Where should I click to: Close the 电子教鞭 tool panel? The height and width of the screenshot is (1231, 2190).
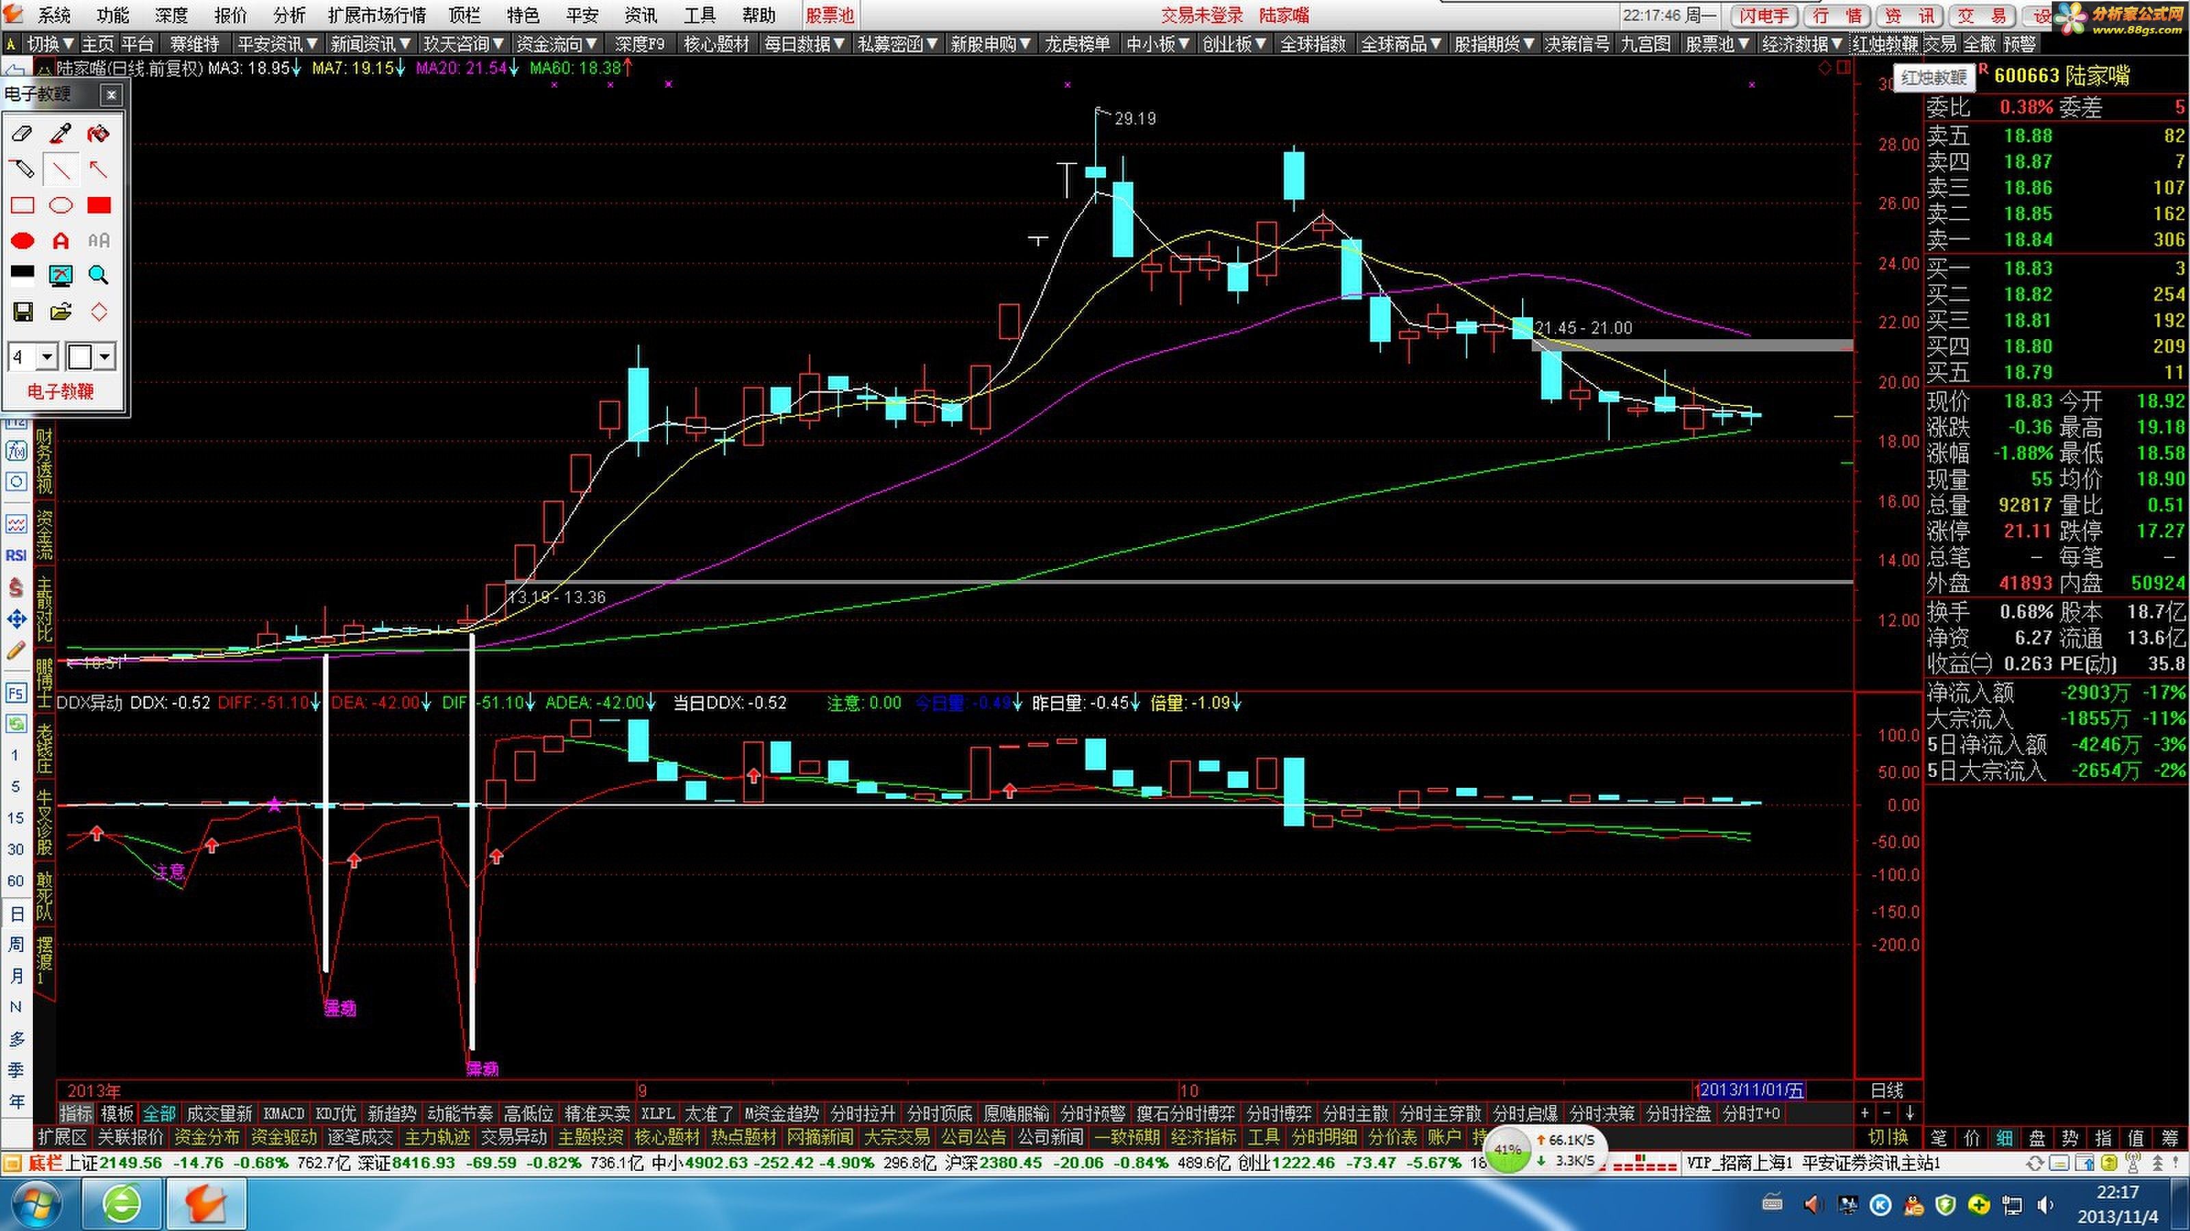[x=112, y=94]
